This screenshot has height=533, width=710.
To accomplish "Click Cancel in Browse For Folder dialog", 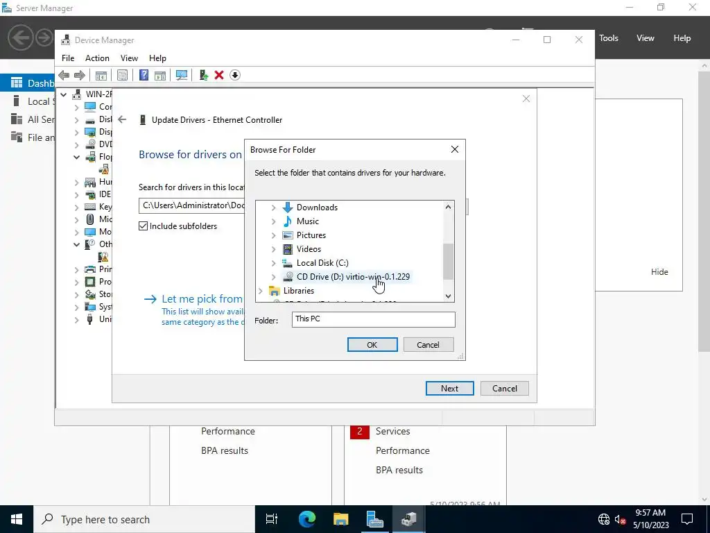I will (428, 345).
